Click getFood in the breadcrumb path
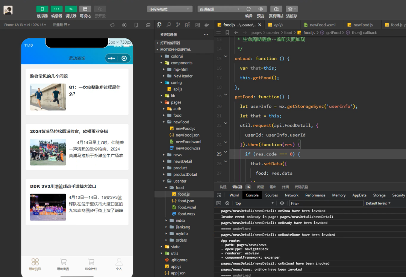The width and height of the screenshot is (406, 277). coord(333,33)
